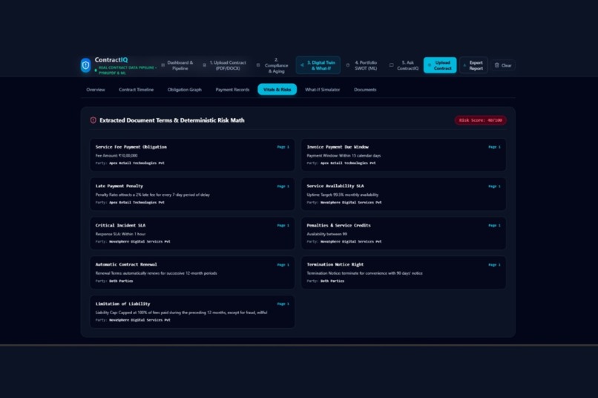
Task: Click the Availability between 99 text
Action: (327, 235)
